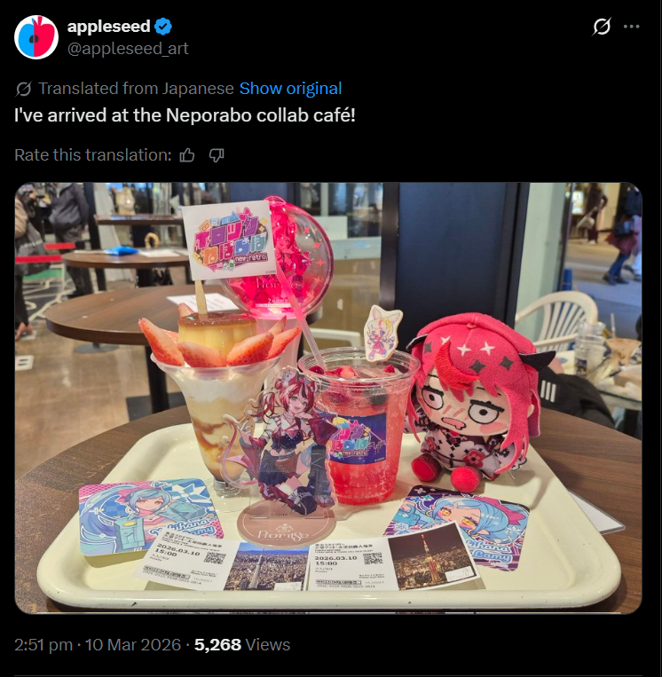This screenshot has height=677, width=662.
Task: Open the three-dot more options menu
Action: pos(631,27)
